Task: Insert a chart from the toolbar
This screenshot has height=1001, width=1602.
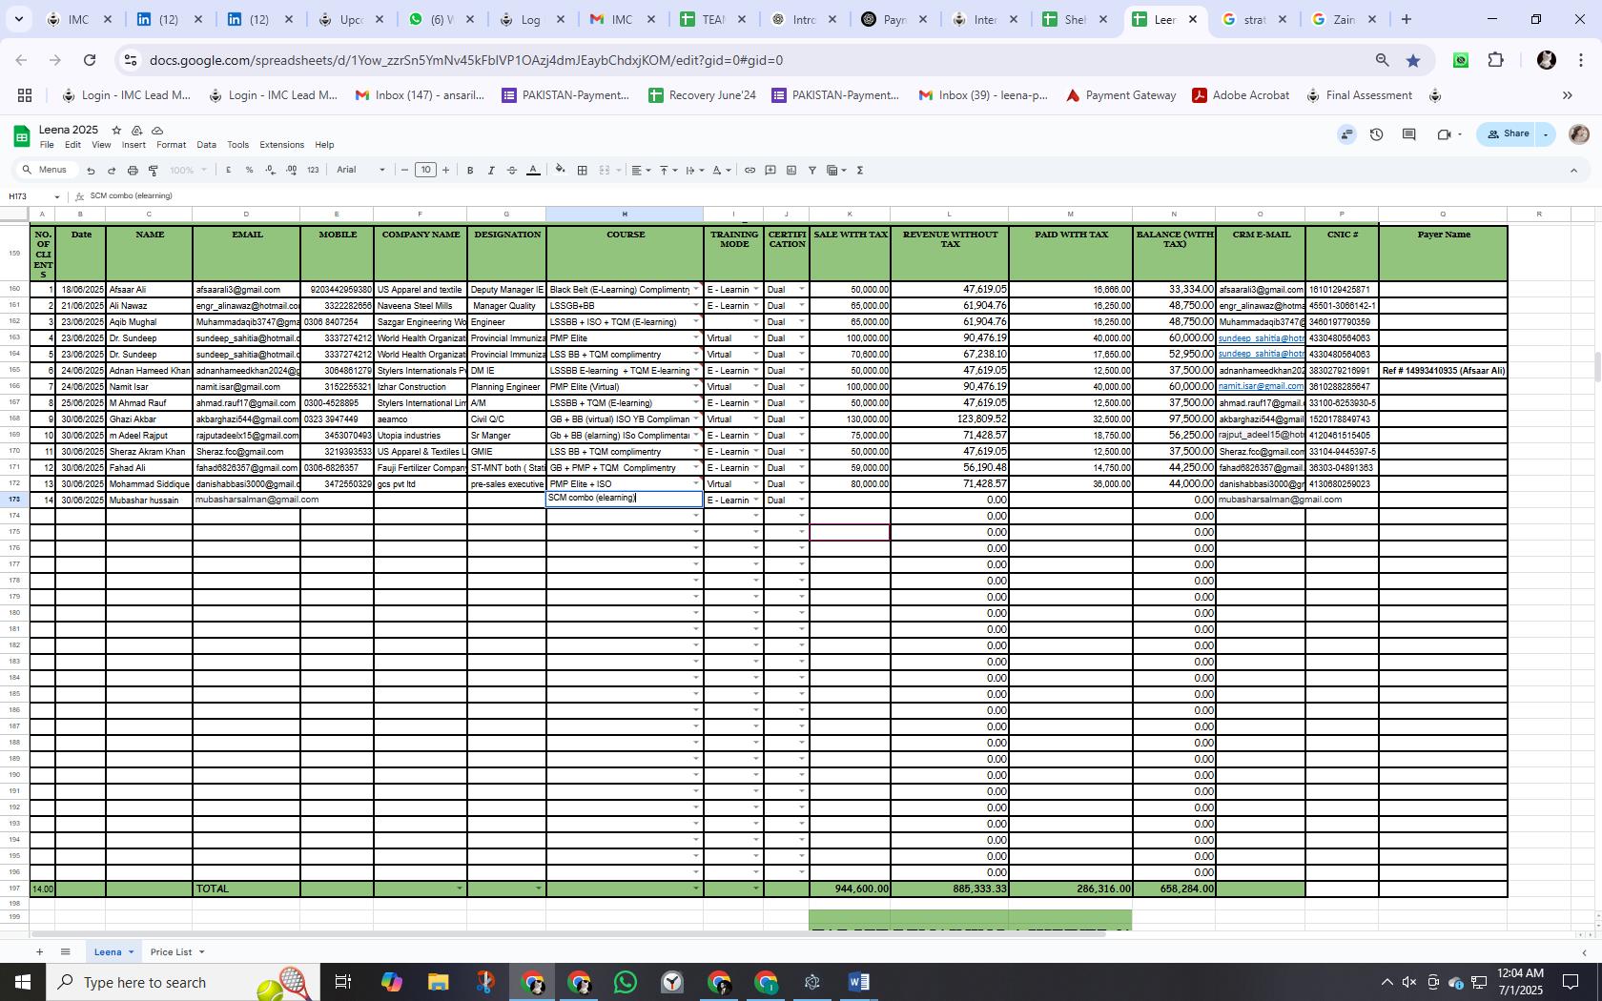Action: [791, 171]
